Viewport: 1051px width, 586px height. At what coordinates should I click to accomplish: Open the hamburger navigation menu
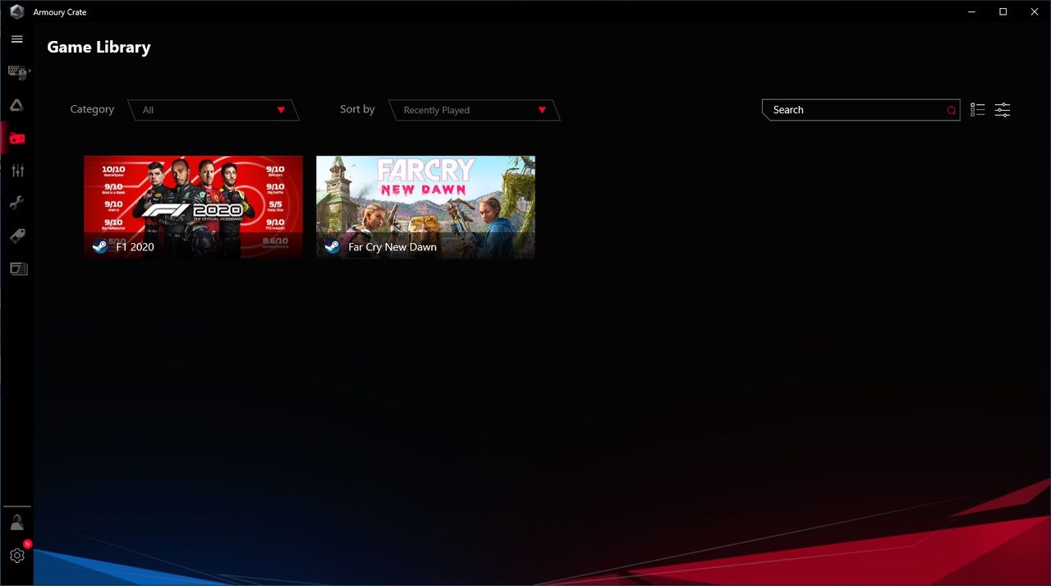[17, 39]
